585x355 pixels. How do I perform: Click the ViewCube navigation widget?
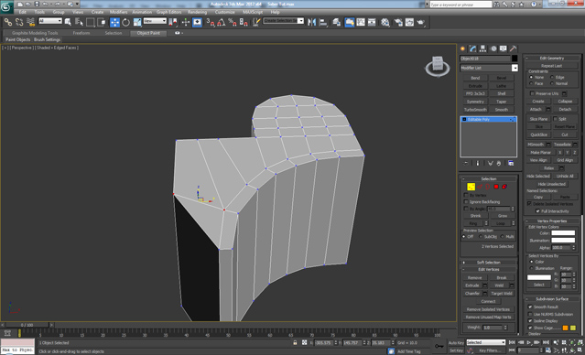click(x=438, y=67)
